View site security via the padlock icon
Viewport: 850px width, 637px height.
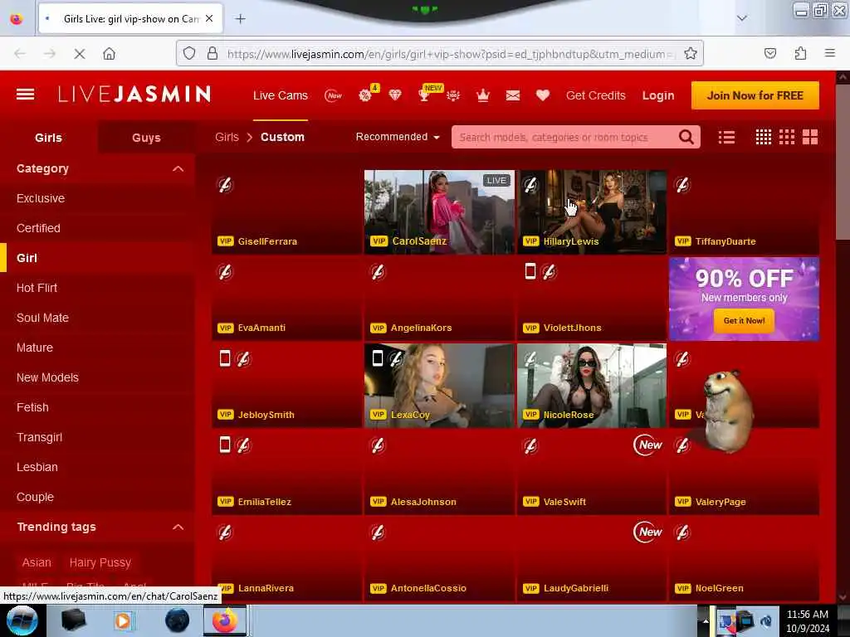[212, 53]
